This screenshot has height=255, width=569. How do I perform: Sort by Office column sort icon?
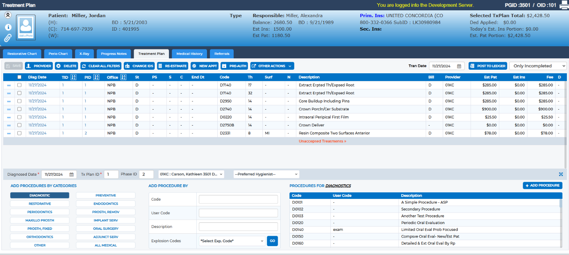tap(123, 77)
